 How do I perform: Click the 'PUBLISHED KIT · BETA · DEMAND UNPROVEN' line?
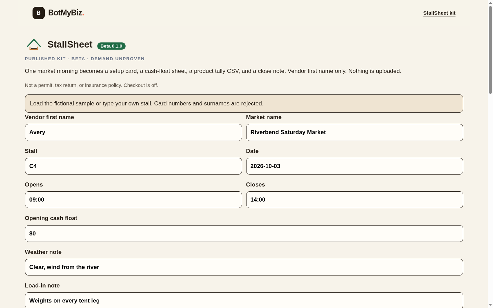point(85,59)
